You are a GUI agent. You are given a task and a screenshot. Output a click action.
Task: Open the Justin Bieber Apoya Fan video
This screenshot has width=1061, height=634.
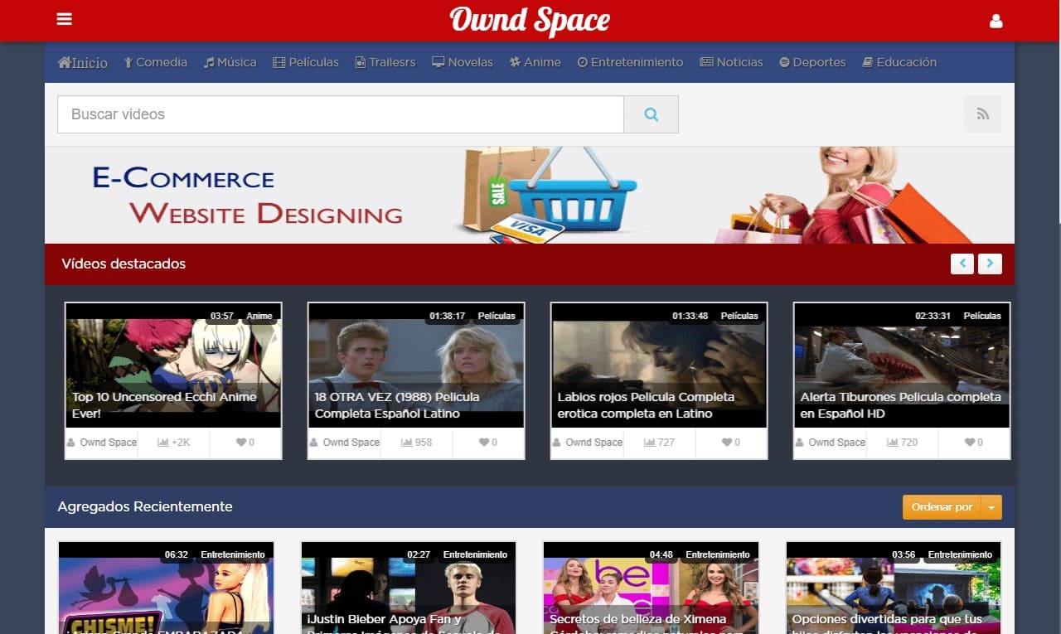[409, 588]
